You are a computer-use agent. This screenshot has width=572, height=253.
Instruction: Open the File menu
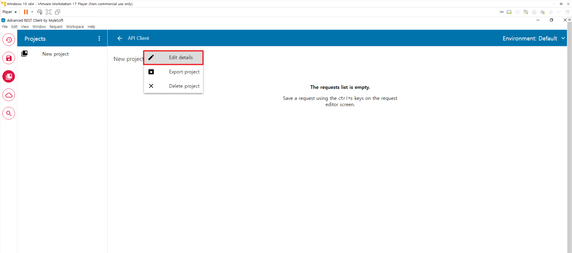pos(5,27)
